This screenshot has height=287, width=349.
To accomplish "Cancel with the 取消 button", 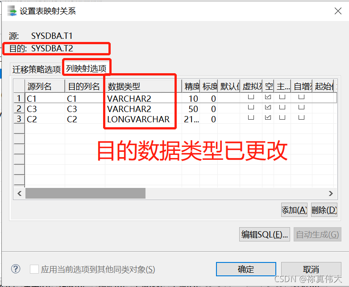I will coord(311,269).
